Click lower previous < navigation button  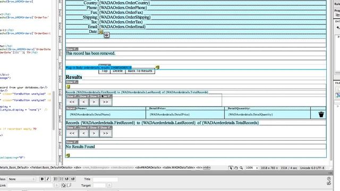(84, 133)
